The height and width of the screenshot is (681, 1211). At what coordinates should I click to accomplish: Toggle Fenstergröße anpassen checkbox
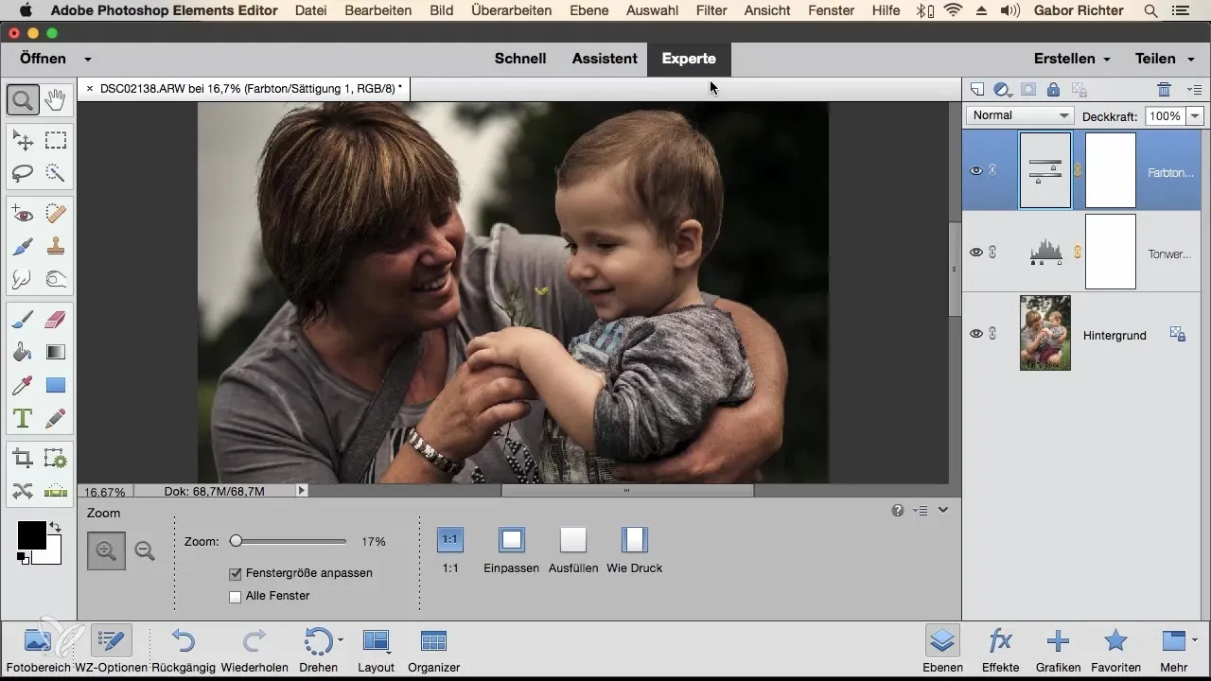[235, 573]
